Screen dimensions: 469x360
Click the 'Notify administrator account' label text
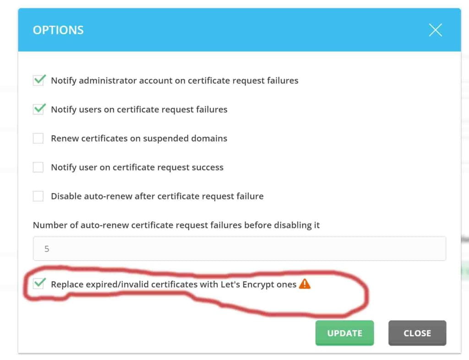(175, 81)
